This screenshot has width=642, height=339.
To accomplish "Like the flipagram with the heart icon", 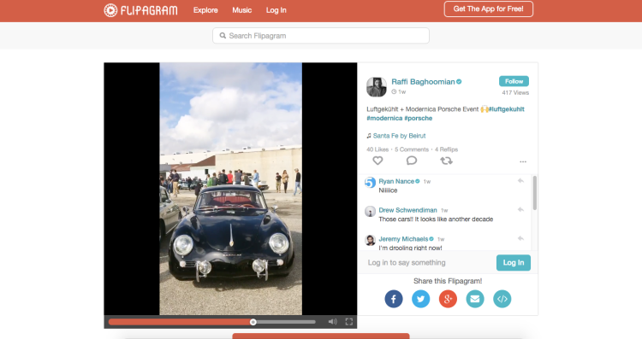I will [377, 161].
